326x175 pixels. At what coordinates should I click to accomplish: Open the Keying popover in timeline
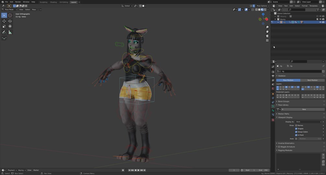[22, 170]
